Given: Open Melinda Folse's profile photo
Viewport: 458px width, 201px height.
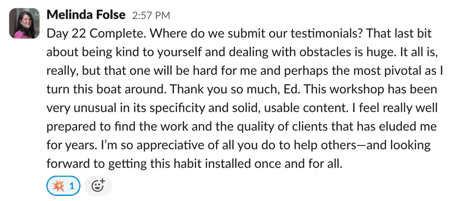Looking at the screenshot, I should 24,23.
